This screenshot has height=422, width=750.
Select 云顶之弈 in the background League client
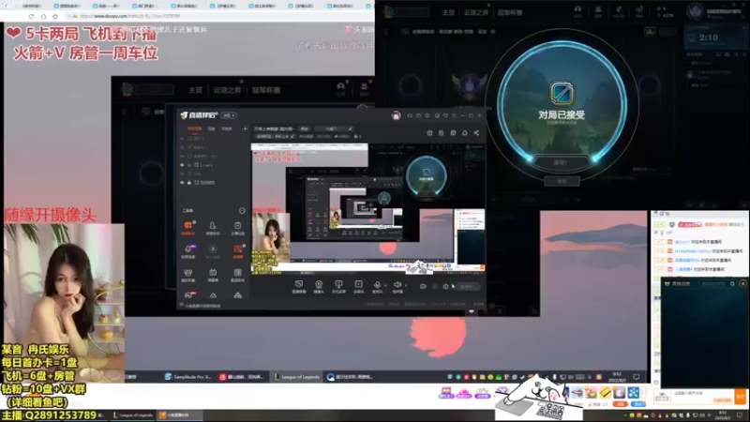point(227,90)
